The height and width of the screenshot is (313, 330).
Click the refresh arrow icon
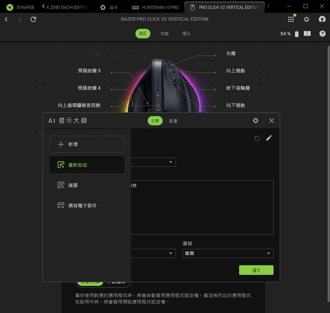(33, 19)
